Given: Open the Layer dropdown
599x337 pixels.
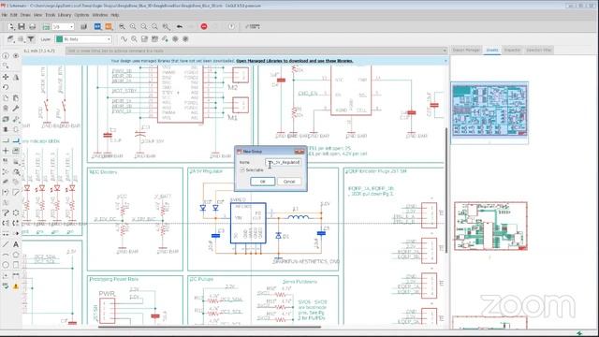Looking at the screenshot, I should (x=83, y=39).
